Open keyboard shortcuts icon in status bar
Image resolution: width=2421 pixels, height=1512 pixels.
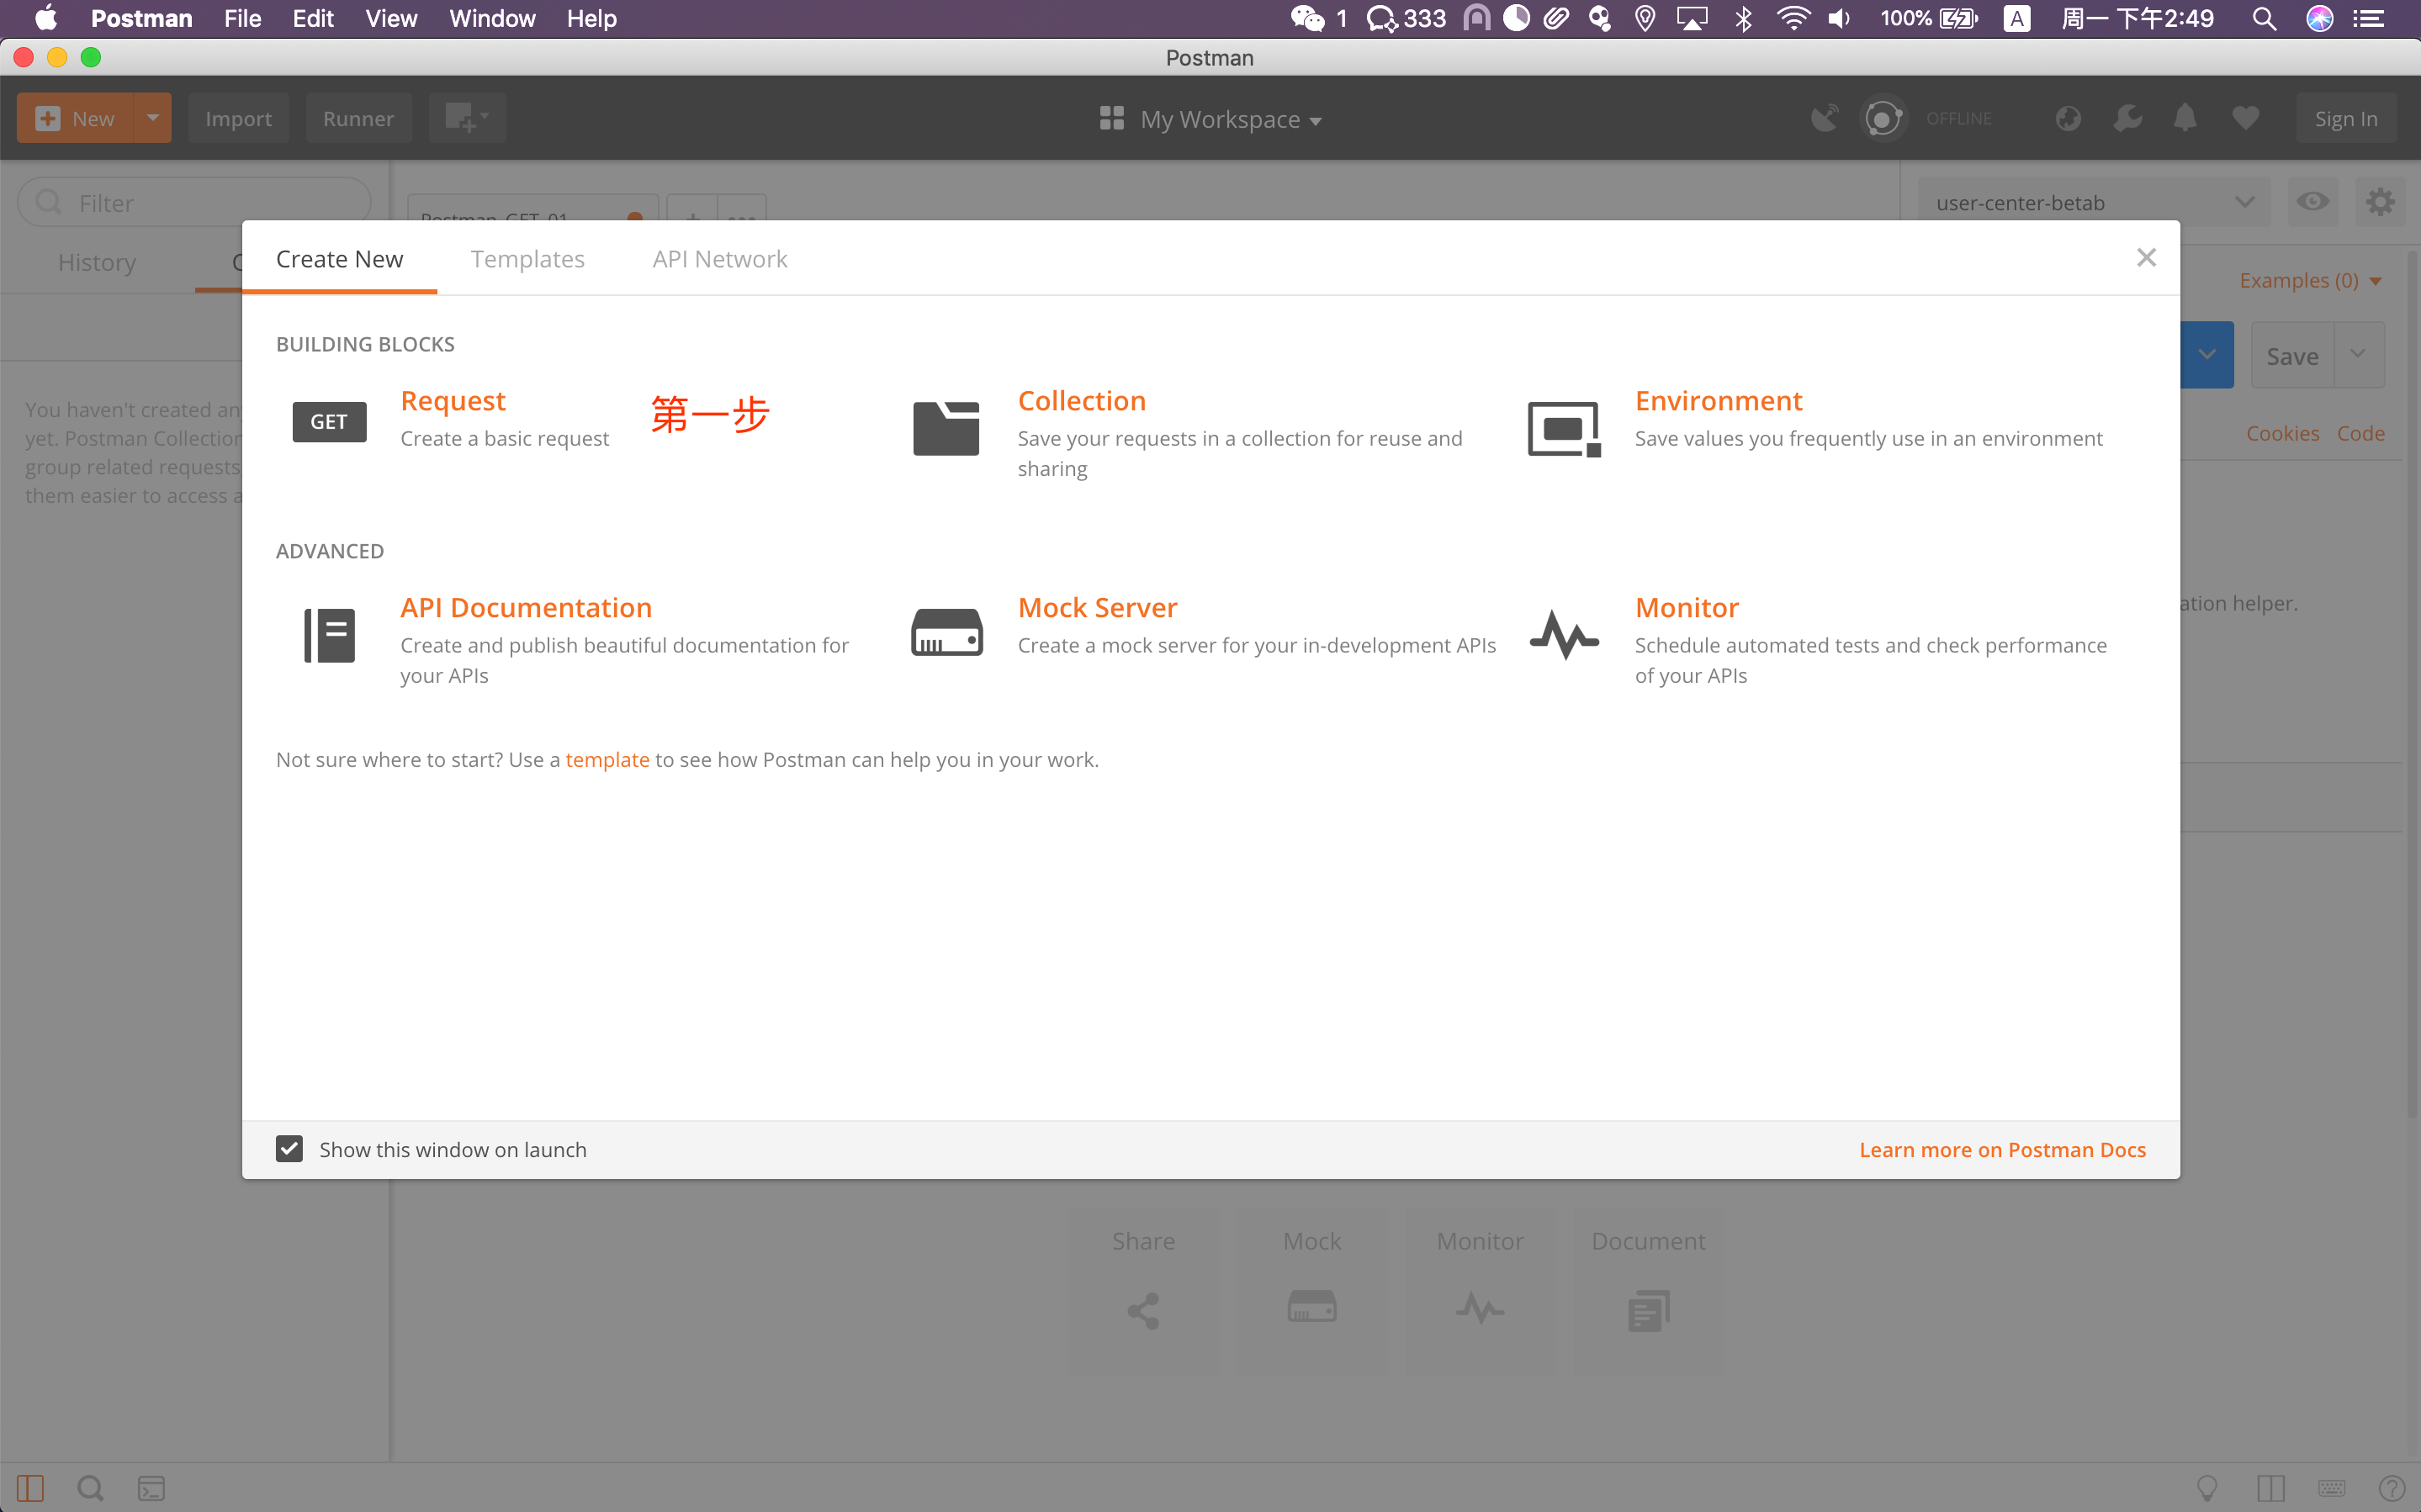pyautogui.click(x=2331, y=1488)
